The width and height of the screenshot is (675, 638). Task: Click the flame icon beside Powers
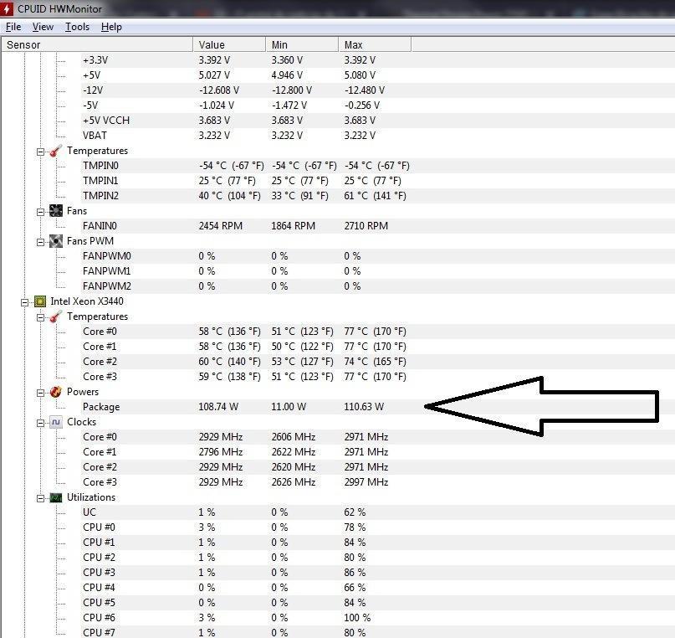pos(56,392)
